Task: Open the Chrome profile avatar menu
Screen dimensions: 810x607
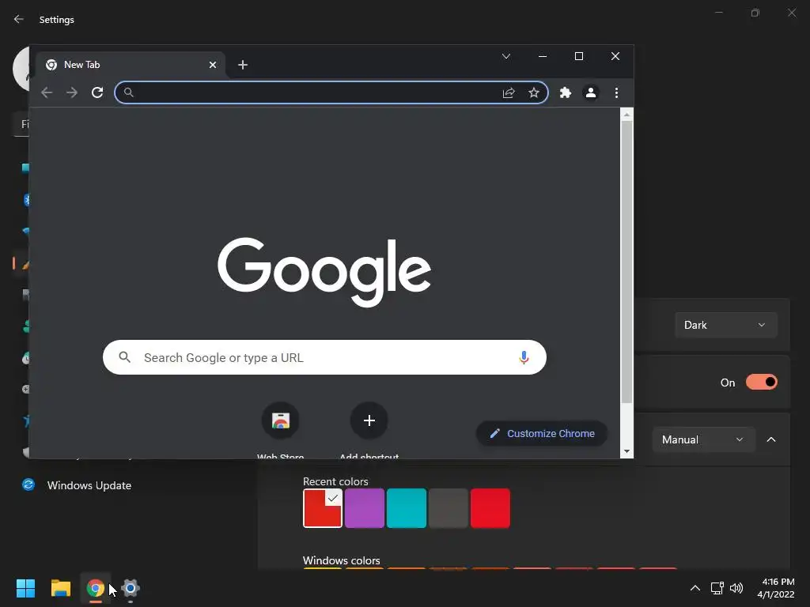Action: coord(591,92)
